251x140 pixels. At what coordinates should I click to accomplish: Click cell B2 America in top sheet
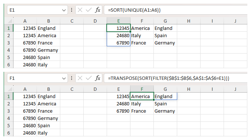[49, 35]
